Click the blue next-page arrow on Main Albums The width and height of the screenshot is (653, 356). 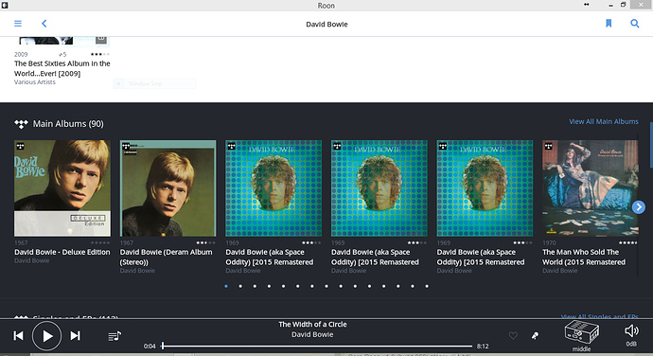639,206
